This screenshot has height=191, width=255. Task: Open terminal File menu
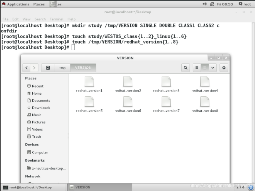(x=5, y=19)
